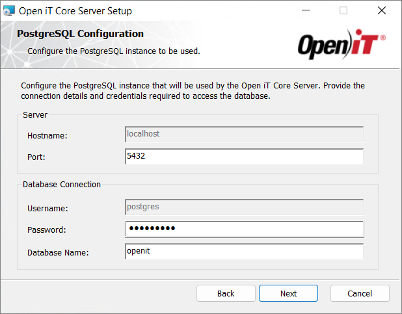Minimize the setup window
402x314 pixels.
(306, 10)
